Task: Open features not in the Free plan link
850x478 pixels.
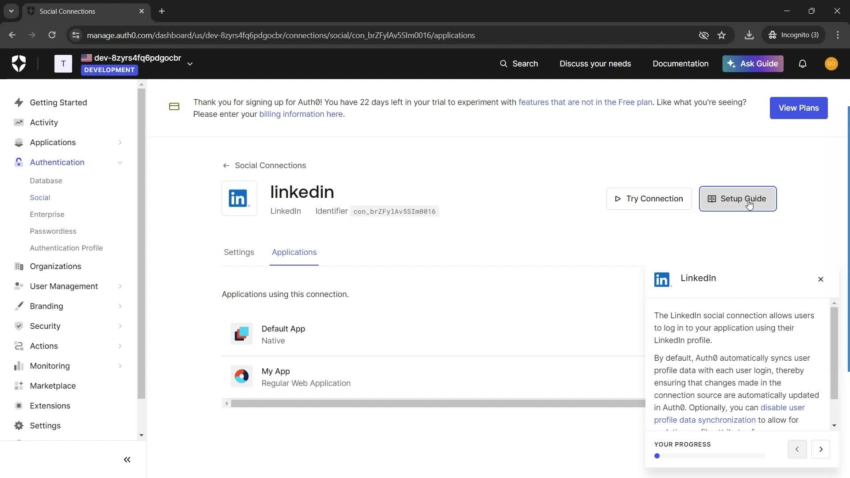Action: 585,102
